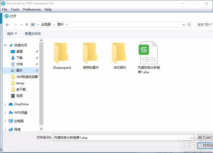213x153 pixels.
Task: Open the 组织 dropdown menu
Action: [12, 33]
